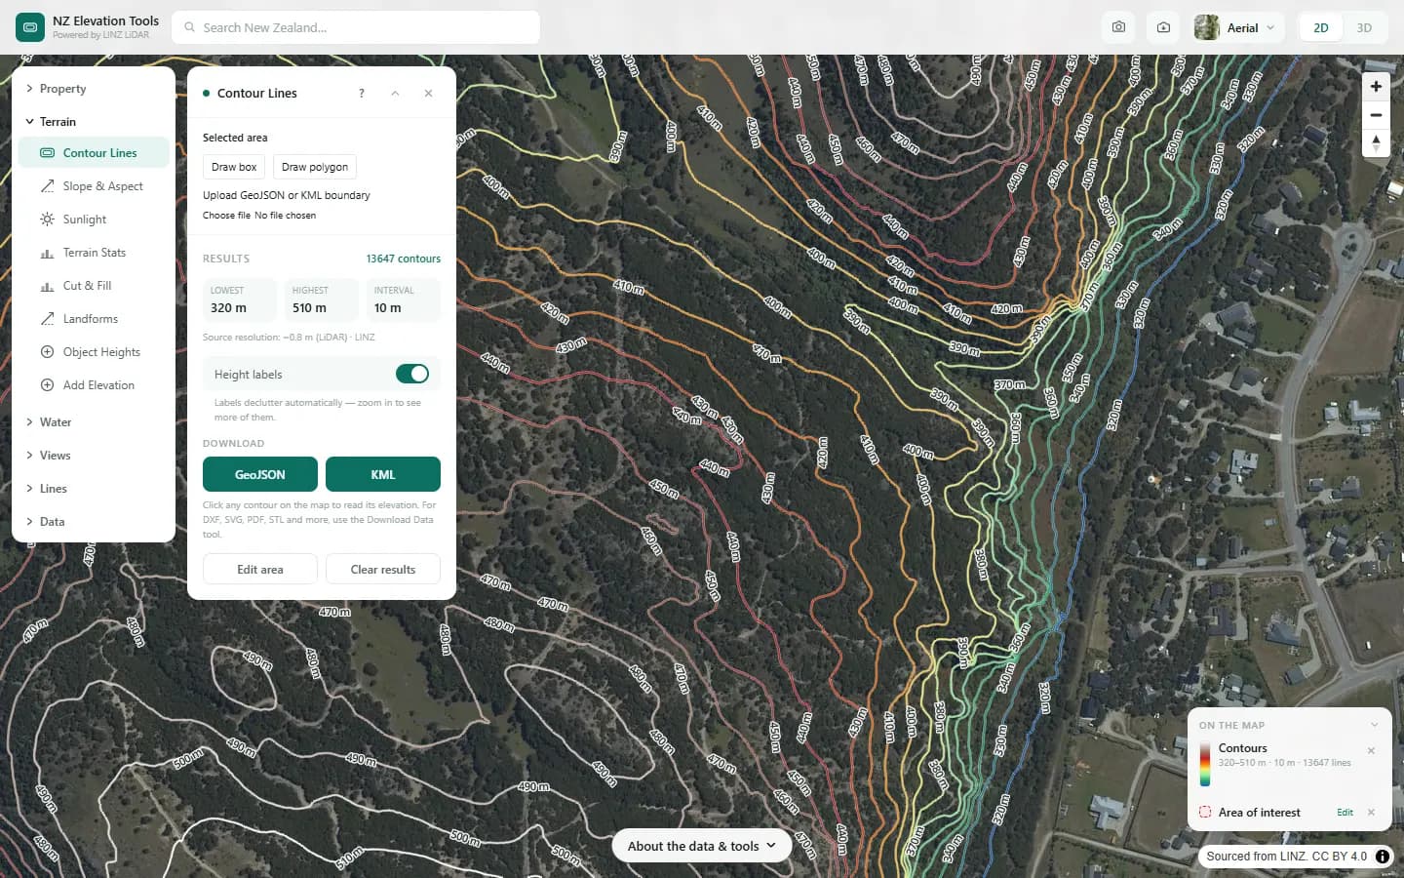Expand the Data section

click(x=94, y=522)
